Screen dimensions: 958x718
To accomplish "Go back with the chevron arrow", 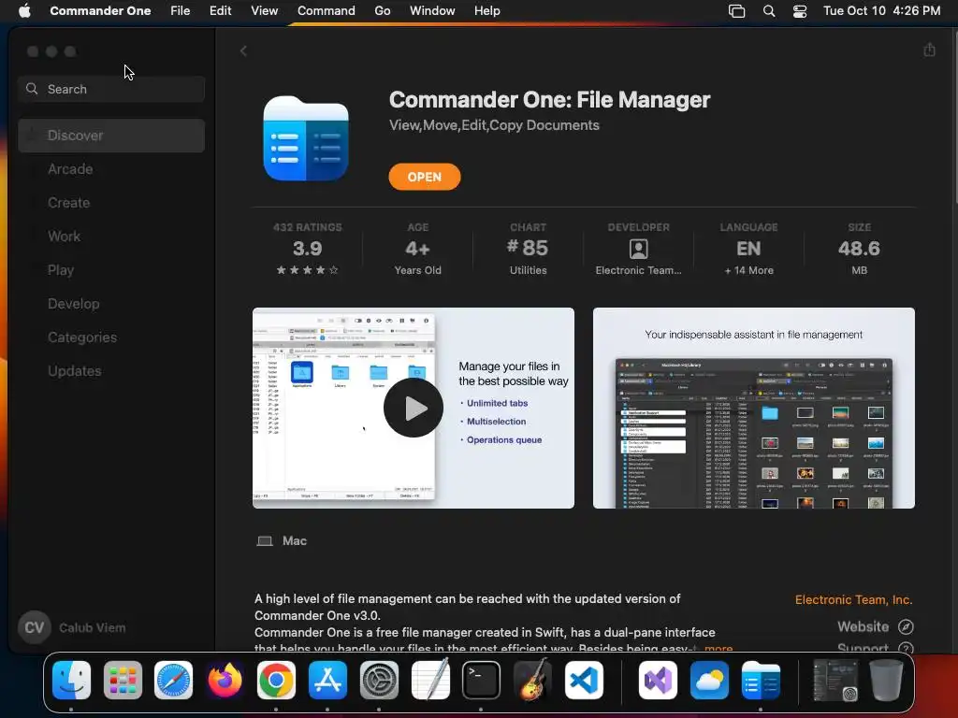I will click(x=244, y=50).
